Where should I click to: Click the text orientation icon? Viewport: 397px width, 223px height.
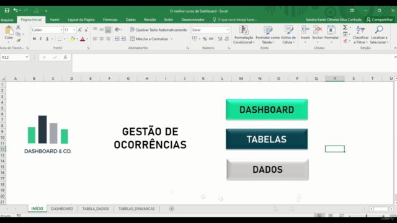pos(117,30)
